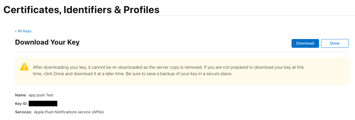The image size is (355, 120).
Task: Click the Services label
Action: pos(23,112)
